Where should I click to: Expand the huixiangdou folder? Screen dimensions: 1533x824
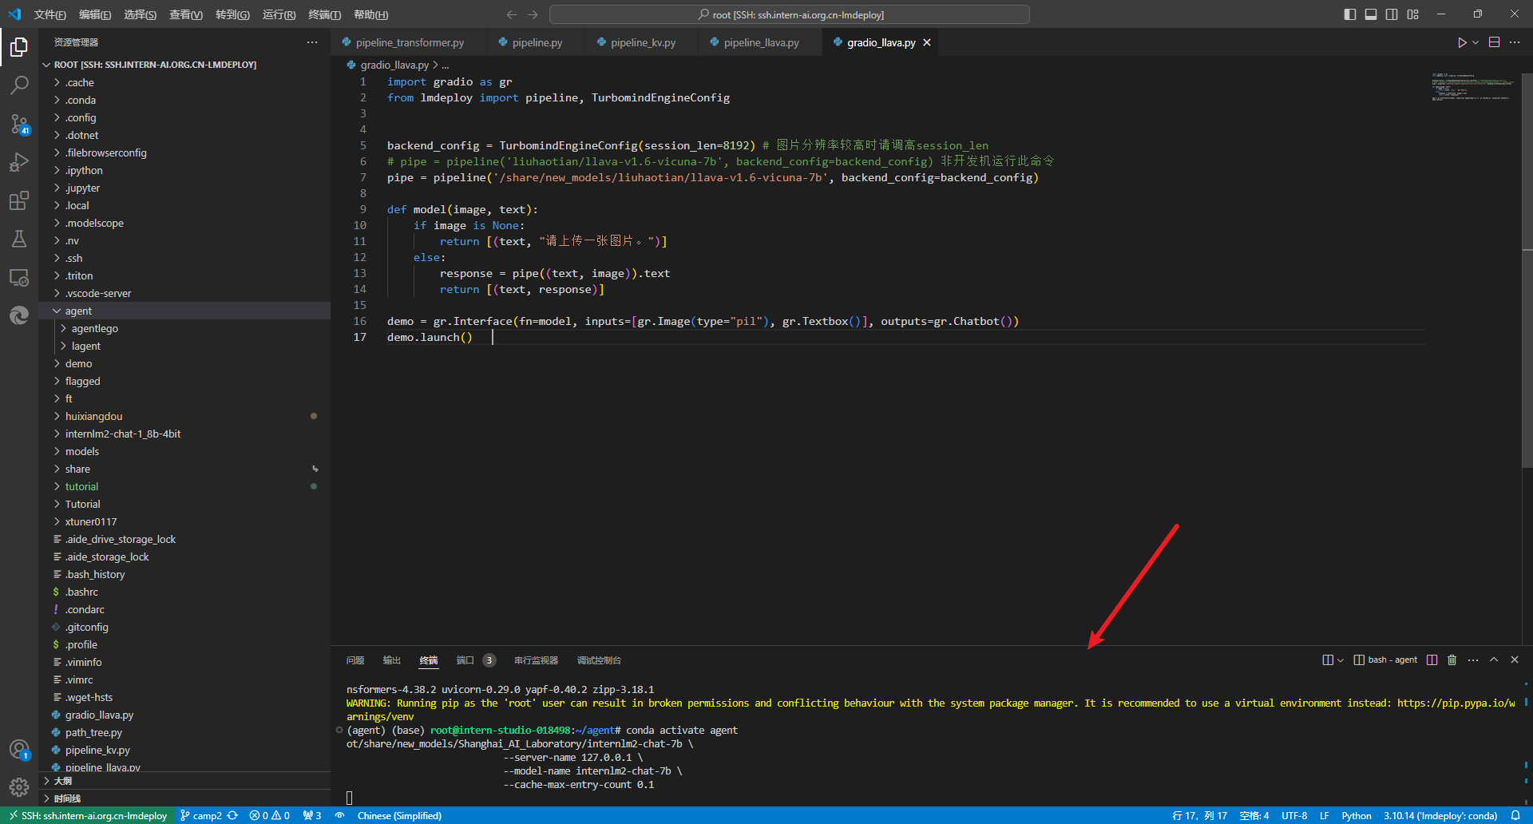pyautogui.click(x=93, y=416)
